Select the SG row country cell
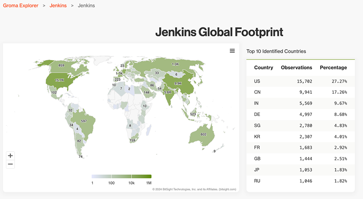 257,125
